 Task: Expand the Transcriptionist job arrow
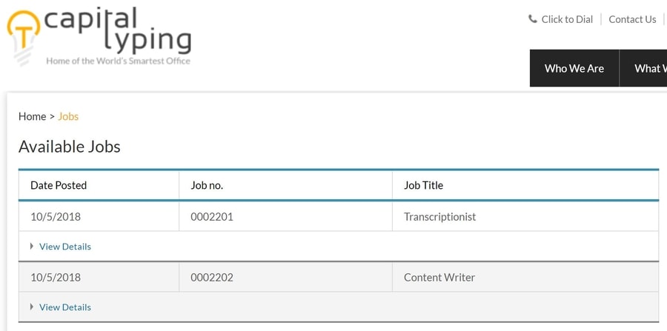[32, 246]
